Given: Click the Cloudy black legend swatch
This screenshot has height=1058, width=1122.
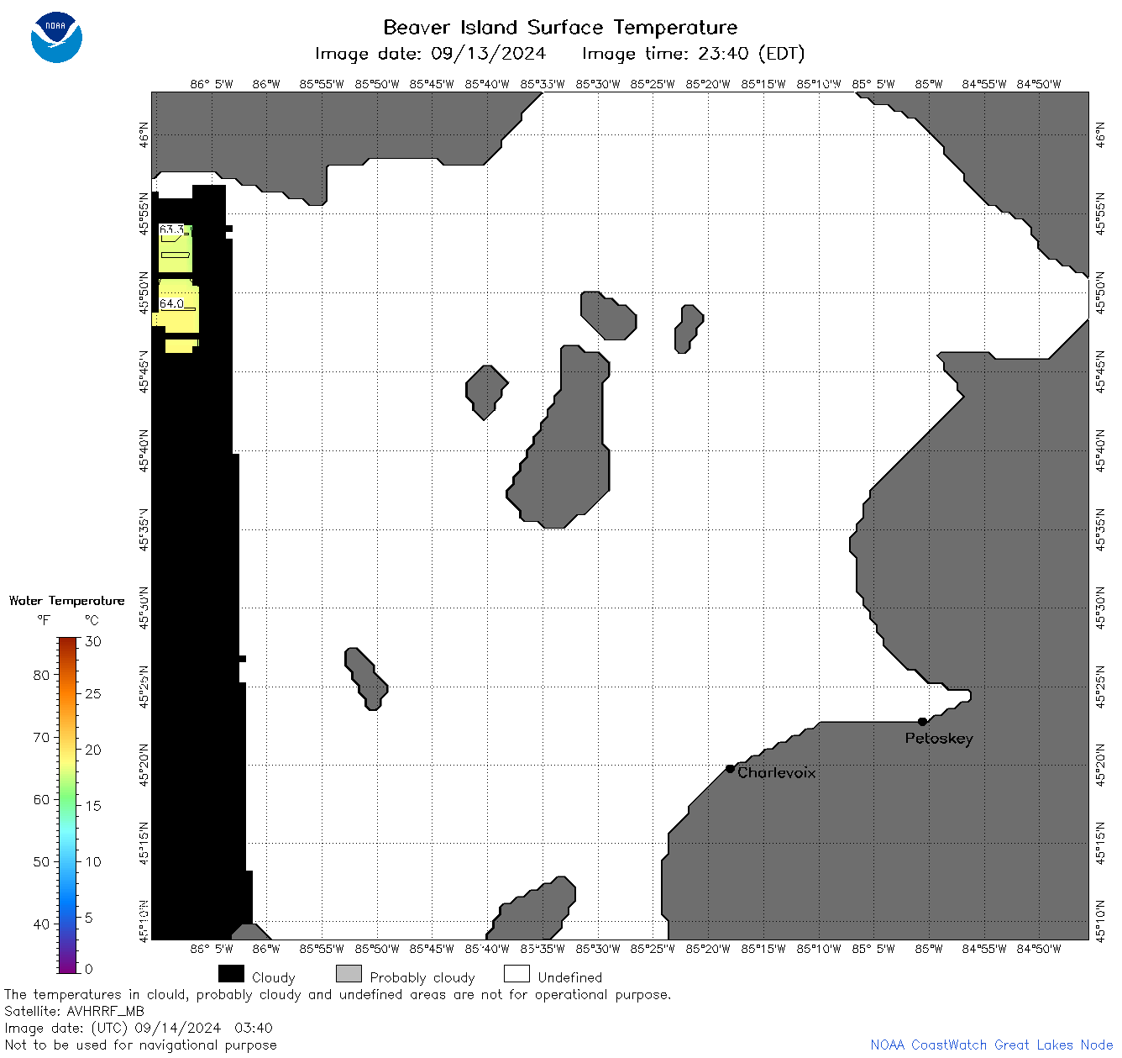Looking at the screenshot, I should pyautogui.click(x=231, y=973).
